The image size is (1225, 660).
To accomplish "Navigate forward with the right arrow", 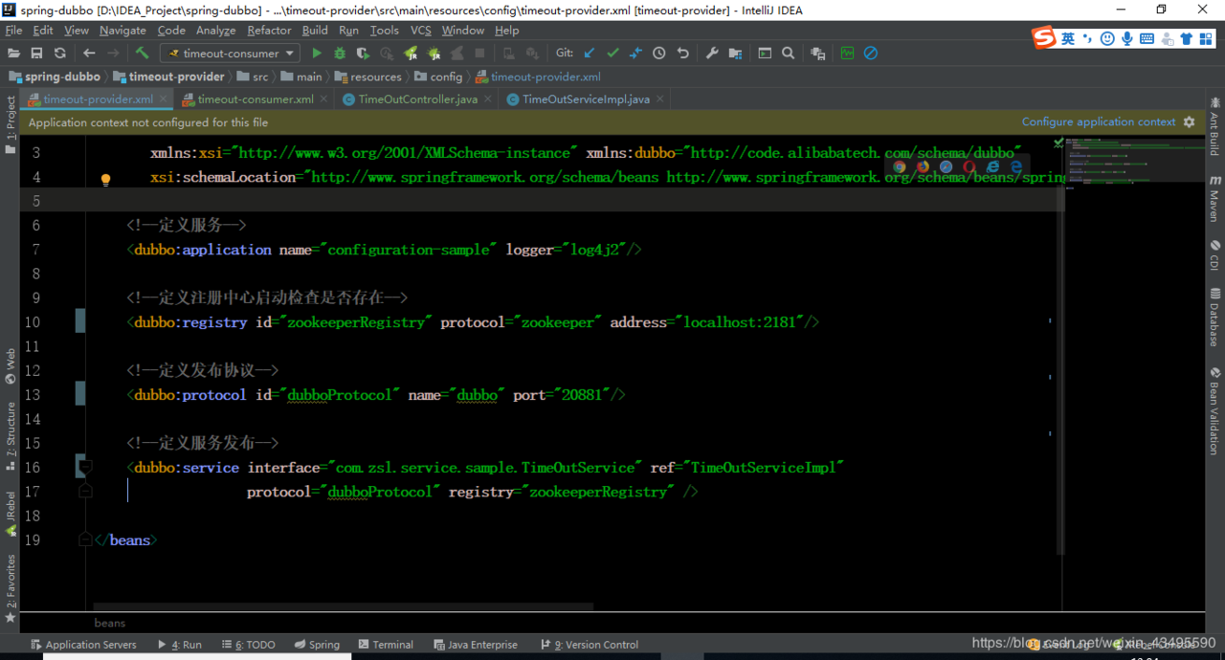I will coord(113,54).
